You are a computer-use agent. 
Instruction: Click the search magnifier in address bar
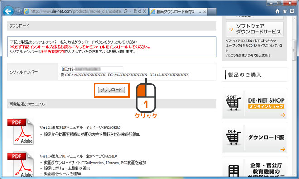point(125,11)
